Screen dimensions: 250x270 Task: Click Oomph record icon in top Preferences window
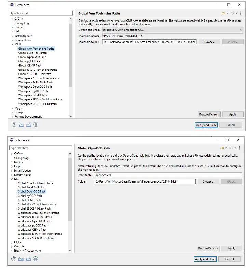36,124
